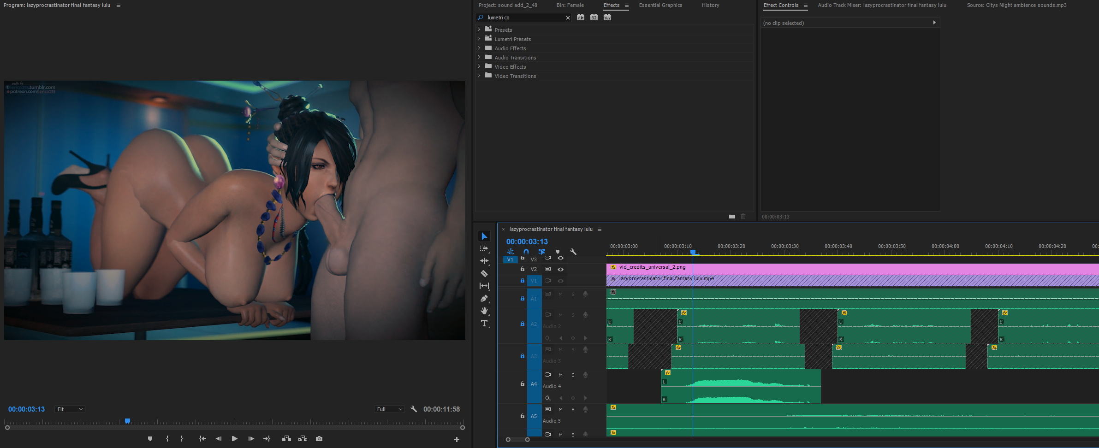Click Mark Out in Program monitor
The height and width of the screenshot is (448, 1099).
182,439
